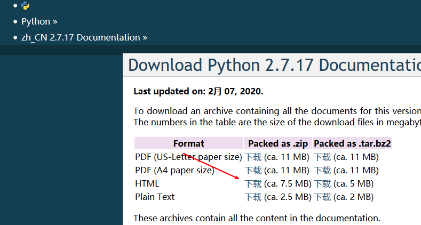Click '(ca. 5 MB)' size text
This screenshot has width=421, height=225.
tap(353, 184)
